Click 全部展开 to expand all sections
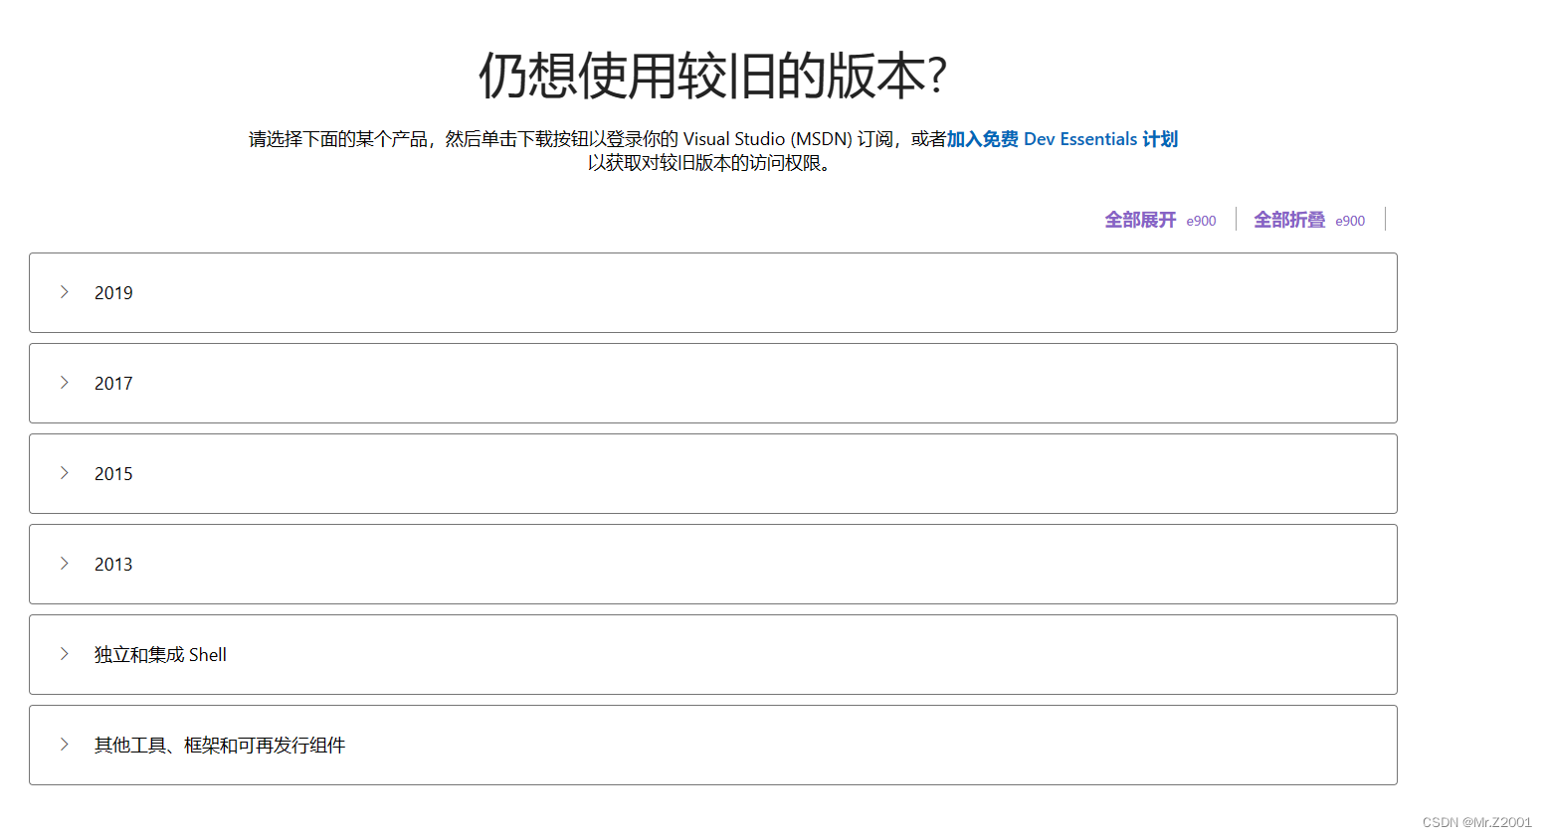The height and width of the screenshot is (837, 1547). click(x=1140, y=220)
